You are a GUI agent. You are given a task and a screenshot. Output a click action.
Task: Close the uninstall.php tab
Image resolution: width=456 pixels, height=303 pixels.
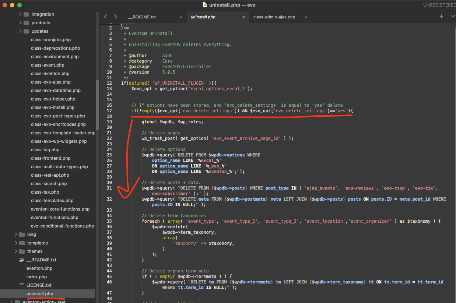[243, 17]
